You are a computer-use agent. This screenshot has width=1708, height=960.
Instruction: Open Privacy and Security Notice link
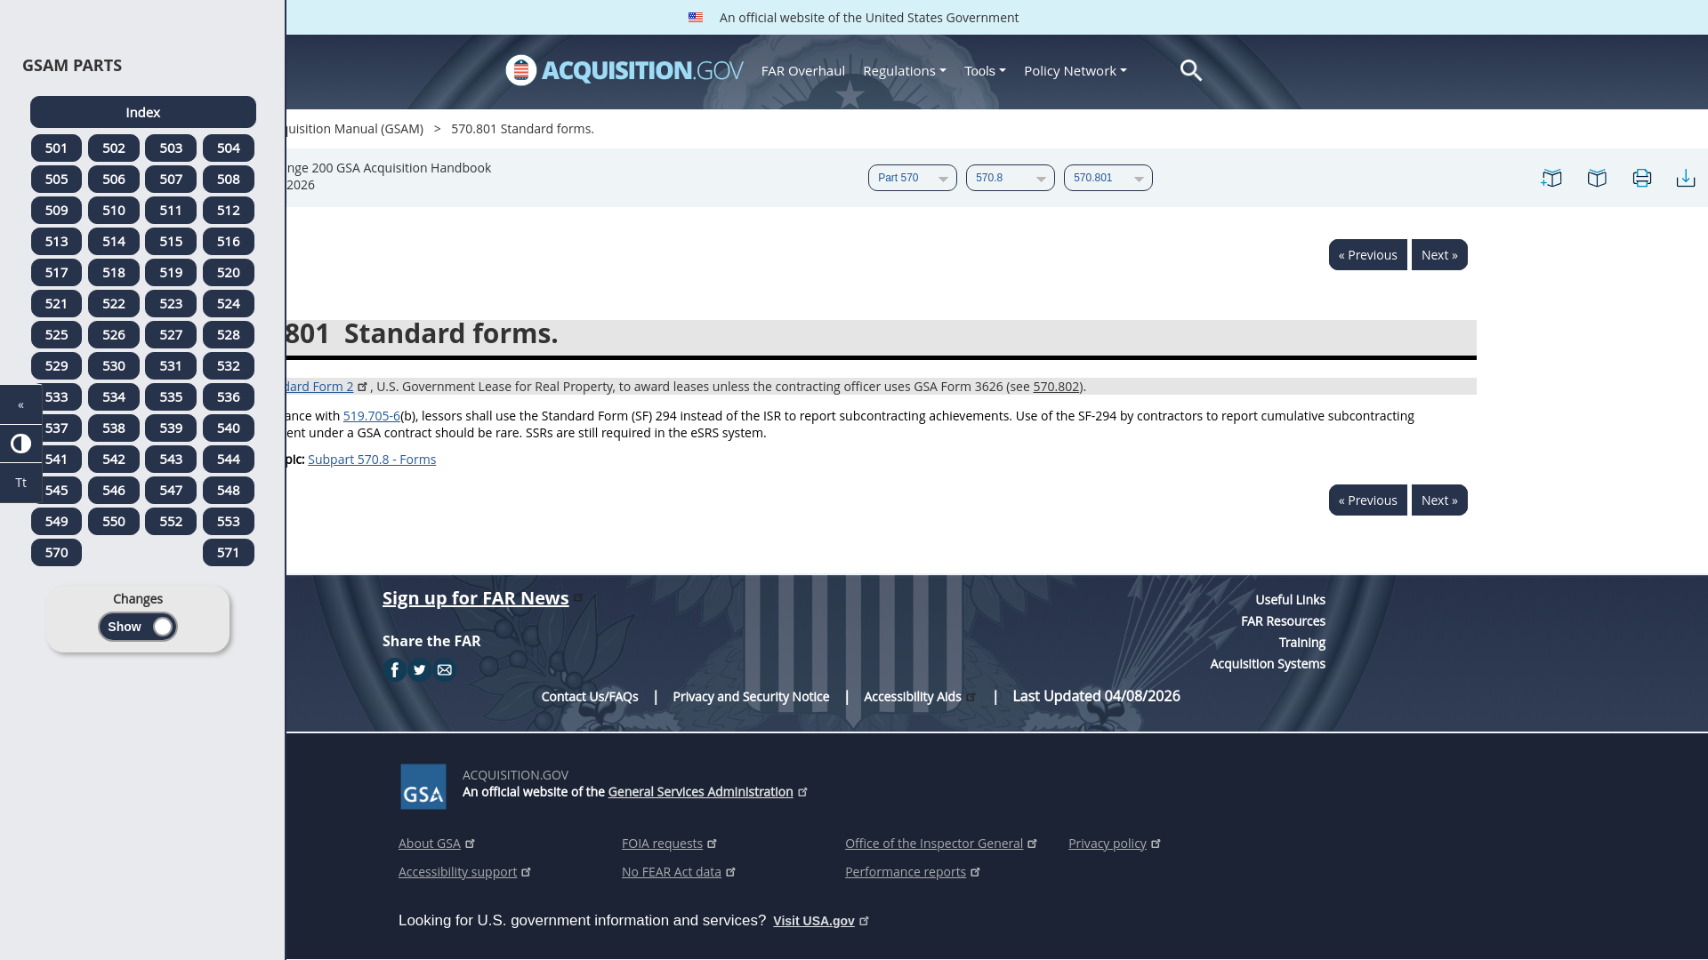tap(751, 697)
